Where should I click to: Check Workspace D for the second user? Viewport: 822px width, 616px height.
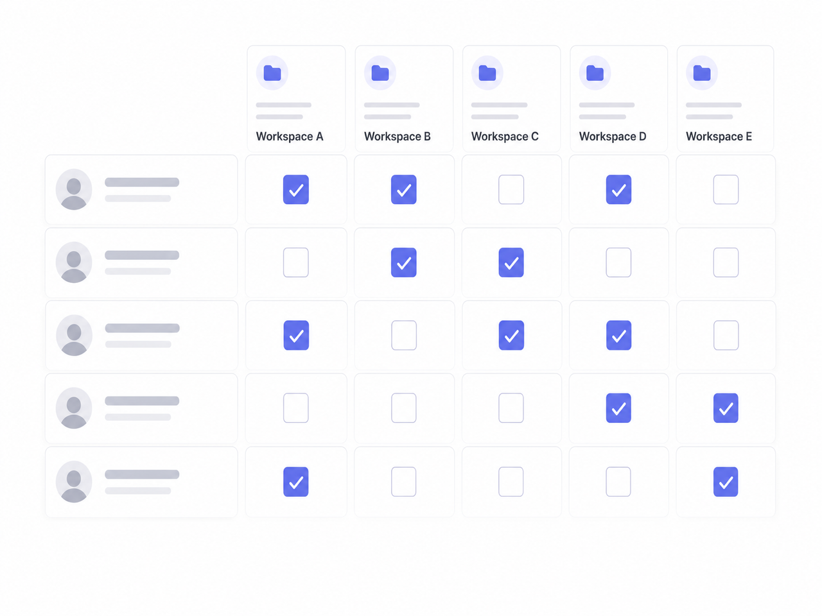point(618,262)
